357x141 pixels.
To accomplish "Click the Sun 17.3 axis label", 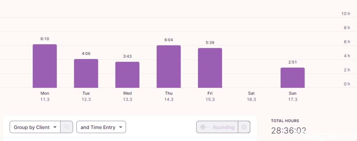I will 293,96.
